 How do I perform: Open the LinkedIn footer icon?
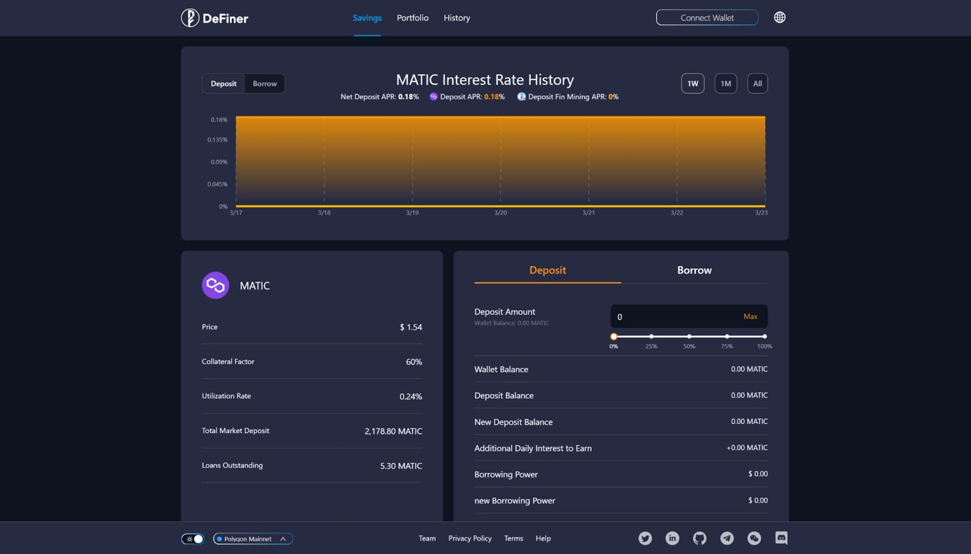coord(672,538)
